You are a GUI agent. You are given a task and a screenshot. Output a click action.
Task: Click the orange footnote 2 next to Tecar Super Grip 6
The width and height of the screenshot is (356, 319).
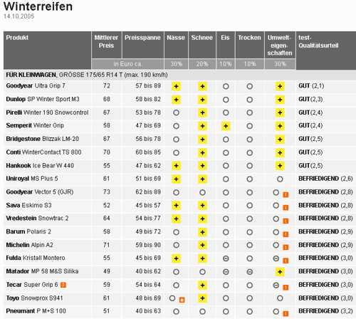pyautogui.click(x=63, y=285)
